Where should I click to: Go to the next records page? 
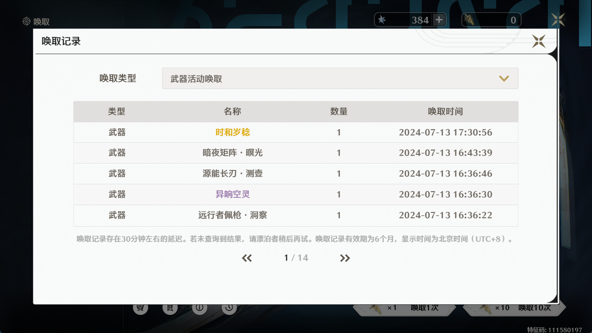[345, 258]
